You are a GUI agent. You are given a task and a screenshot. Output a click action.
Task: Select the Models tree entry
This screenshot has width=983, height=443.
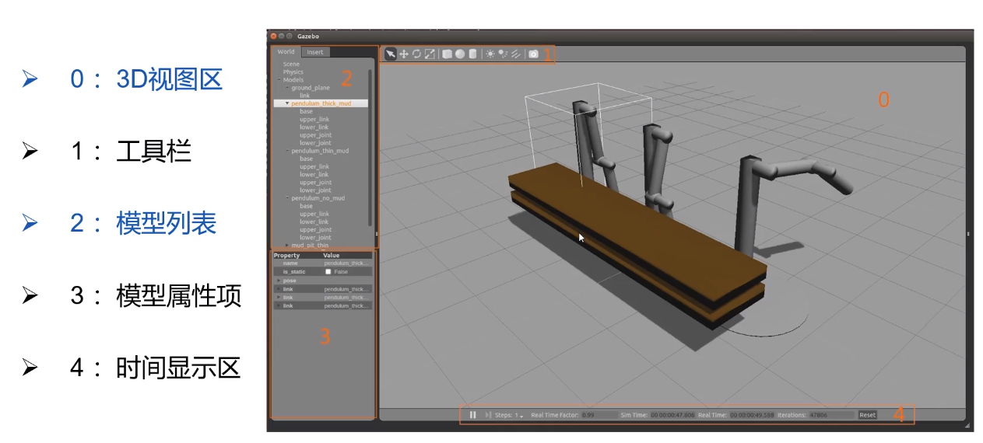[x=293, y=80]
